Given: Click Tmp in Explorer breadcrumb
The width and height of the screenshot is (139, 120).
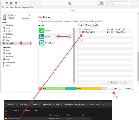Looking at the screenshot, I should click(x=57, y=104).
